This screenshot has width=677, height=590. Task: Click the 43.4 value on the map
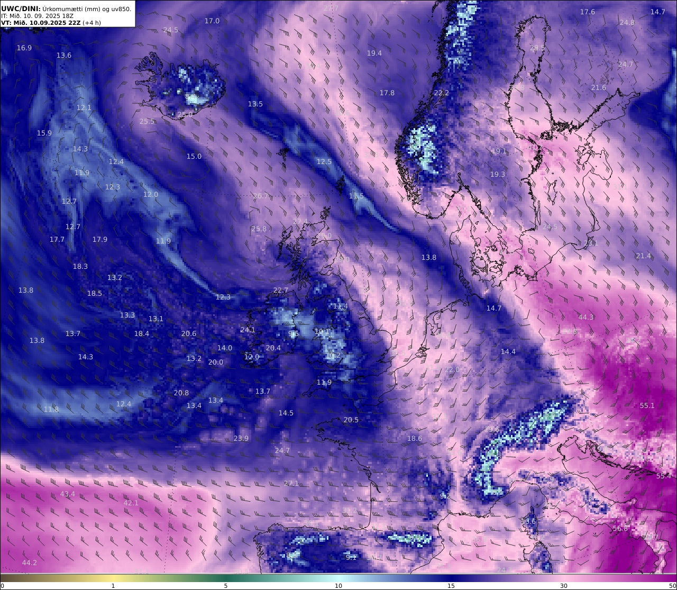pyautogui.click(x=68, y=494)
